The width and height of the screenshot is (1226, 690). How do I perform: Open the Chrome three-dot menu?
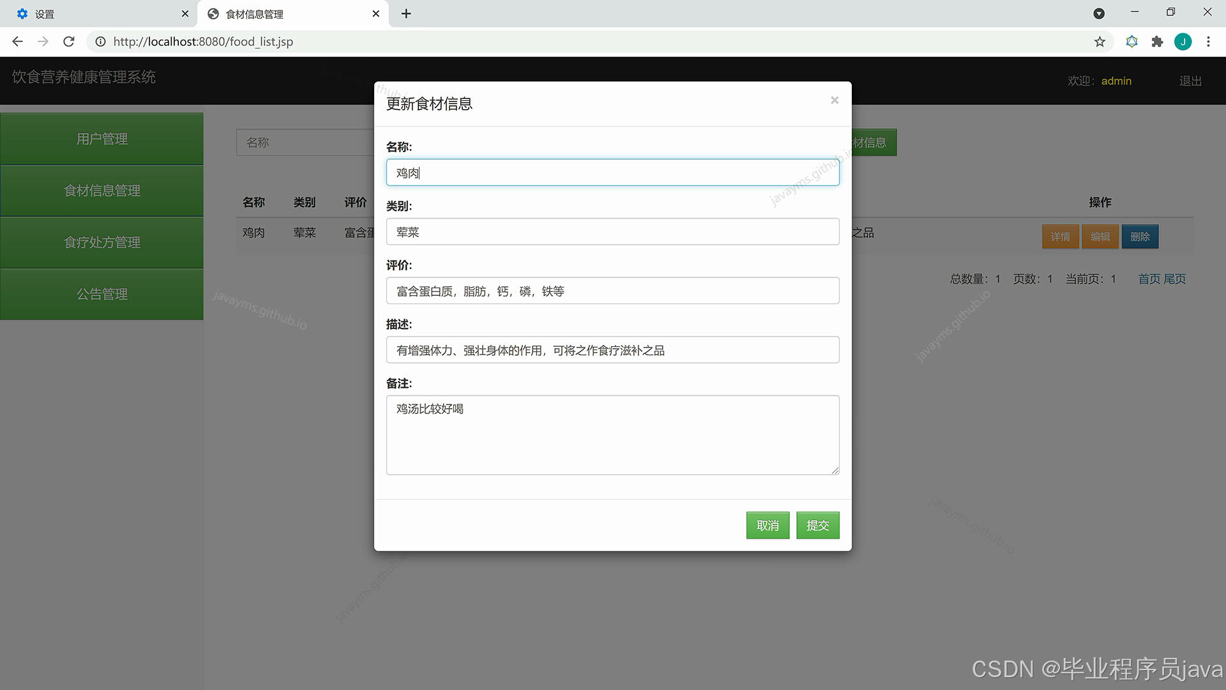1208,42
